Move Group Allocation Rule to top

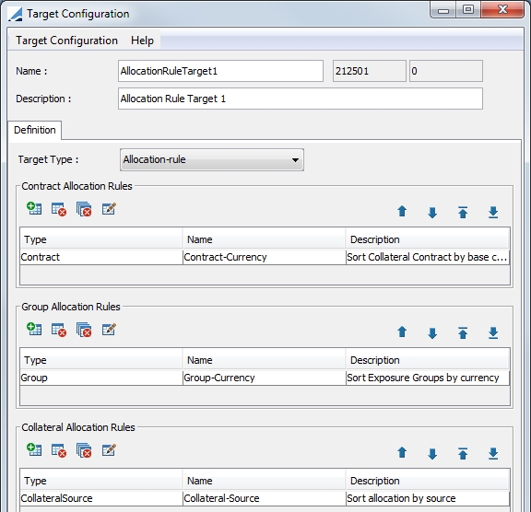tap(463, 332)
